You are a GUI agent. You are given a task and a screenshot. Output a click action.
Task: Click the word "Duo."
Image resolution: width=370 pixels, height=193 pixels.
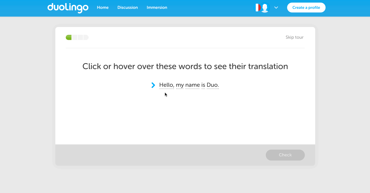click(x=213, y=85)
